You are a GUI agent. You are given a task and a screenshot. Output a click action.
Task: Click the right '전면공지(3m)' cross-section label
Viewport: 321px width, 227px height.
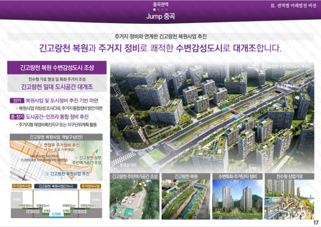[88, 205]
